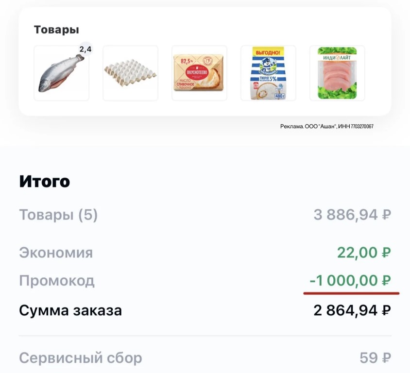Open the Реклама ООО "Ашан" ad disclaimer
410x373 pixels.
(x=326, y=127)
